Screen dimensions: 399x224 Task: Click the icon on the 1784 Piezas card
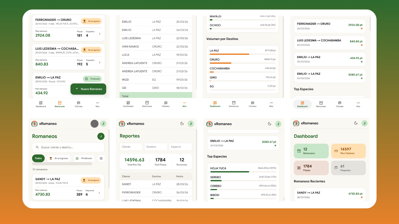tap(299, 168)
